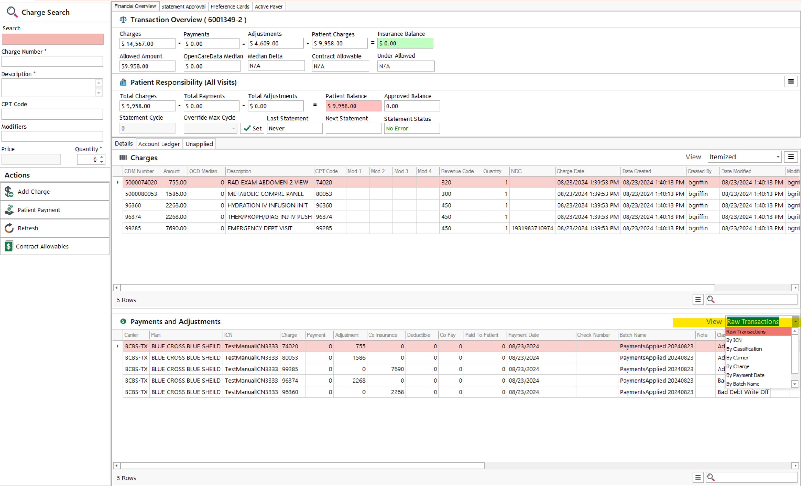Click the Patient Payment hand icon
Viewport: 804px width, 486px height.
[9, 210]
